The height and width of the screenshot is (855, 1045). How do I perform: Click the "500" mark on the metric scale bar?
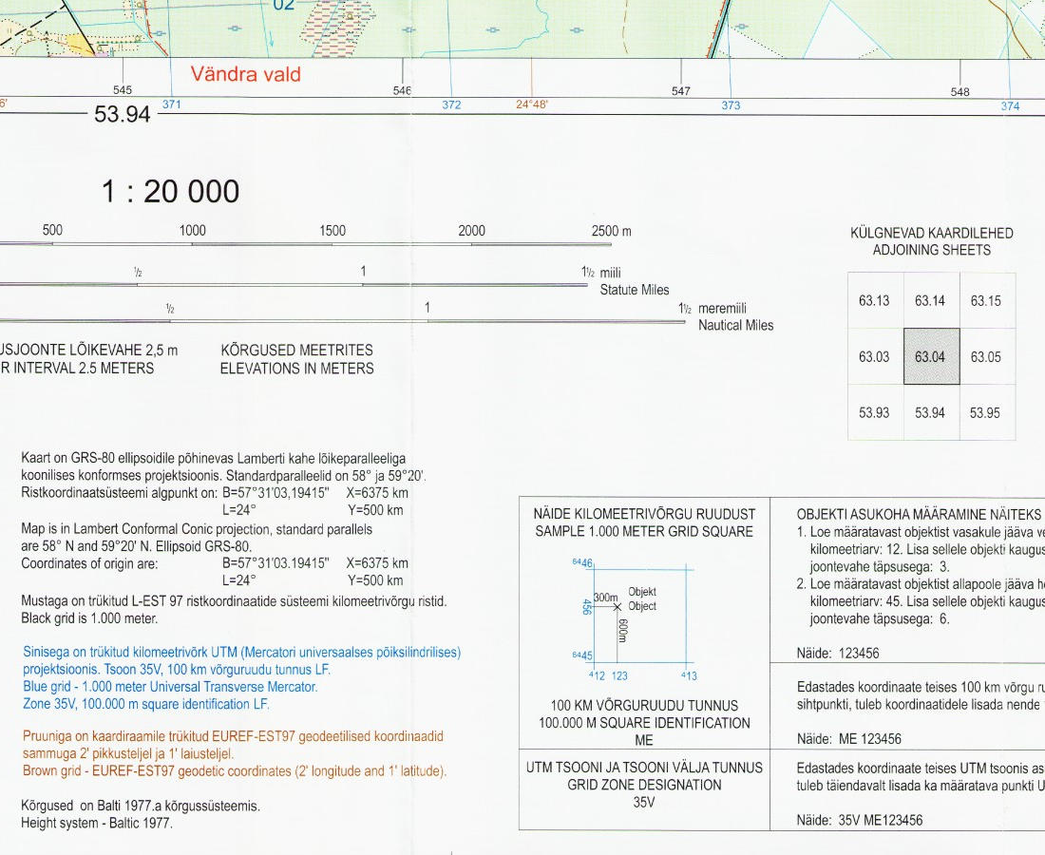click(x=52, y=230)
